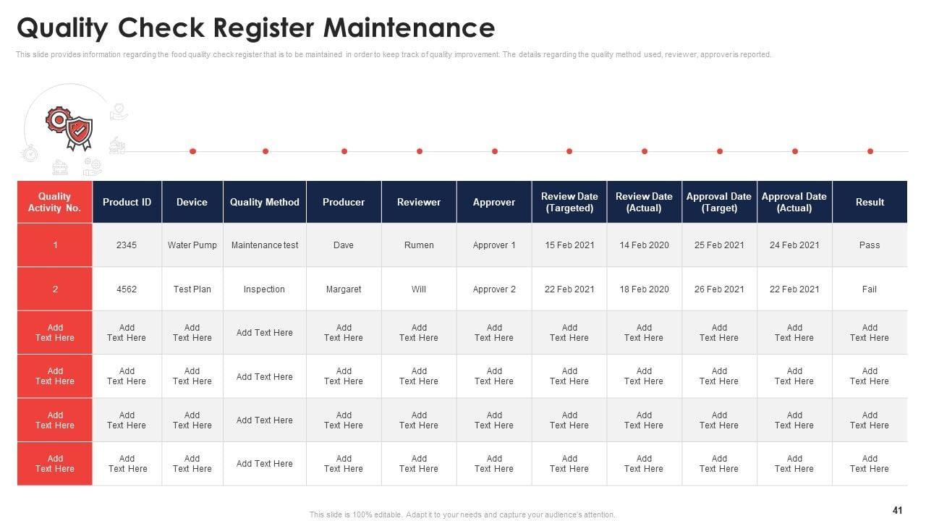Click the faded stopwatch icon
Viewport: 926px width, 521px height.
pyautogui.click(x=29, y=153)
